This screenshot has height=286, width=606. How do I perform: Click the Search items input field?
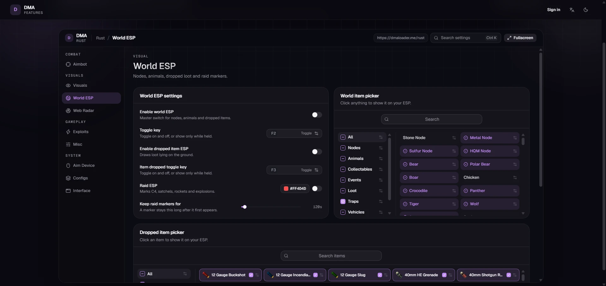tap(331, 256)
